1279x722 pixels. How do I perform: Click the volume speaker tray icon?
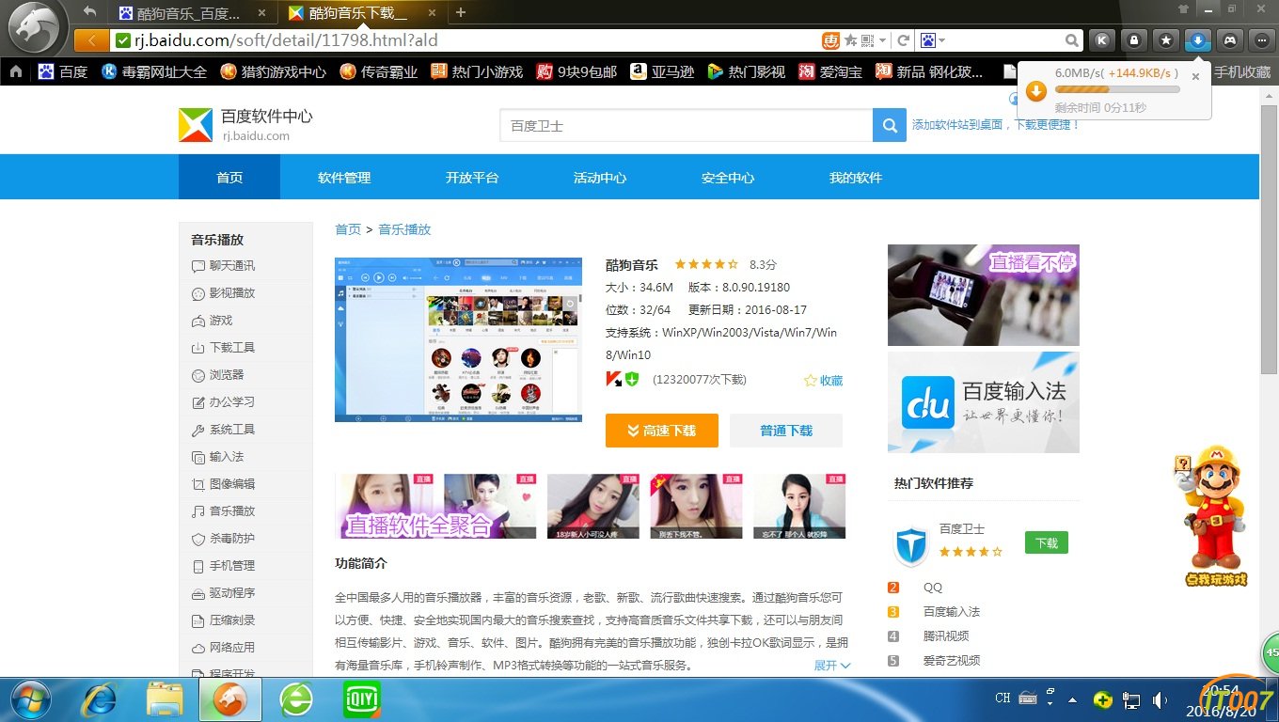click(x=1161, y=699)
